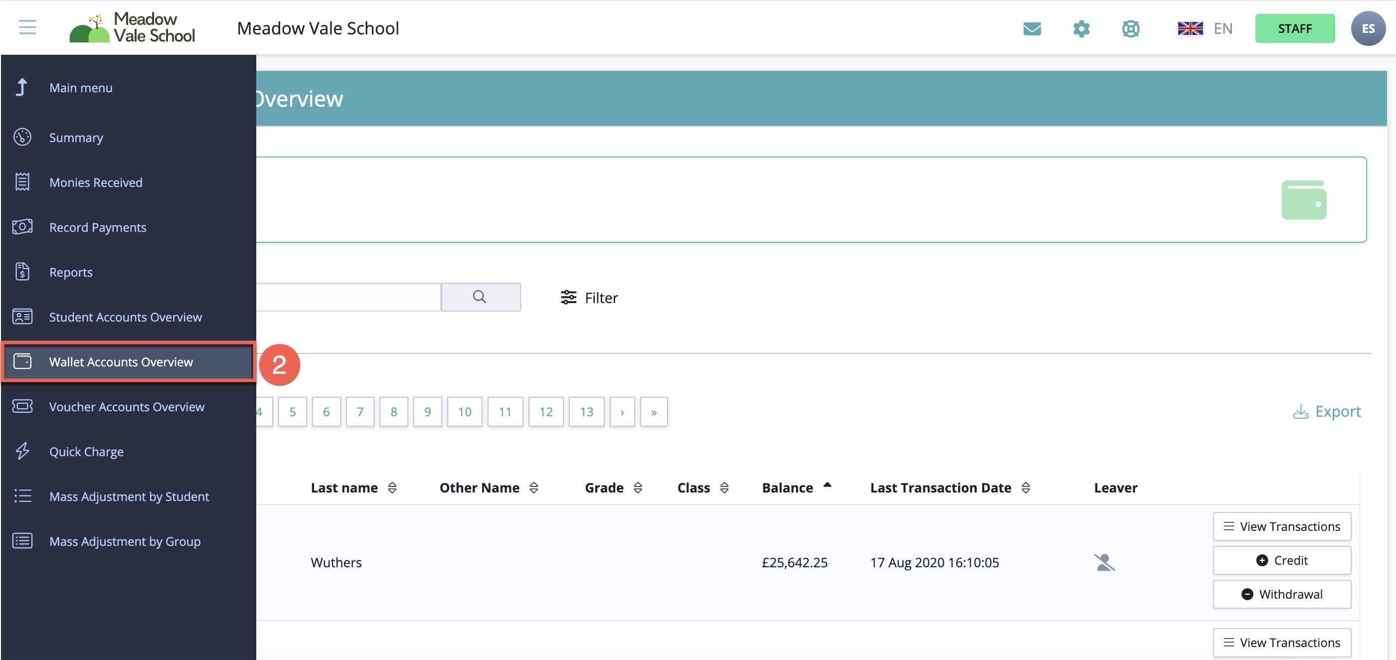Select Wallet Accounts Overview menu item
Viewport: 1396px width, 660px height.
pos(129,361)
